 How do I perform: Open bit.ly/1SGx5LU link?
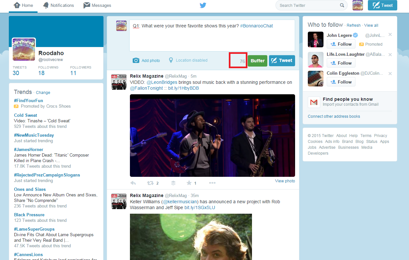click(200, 207)
